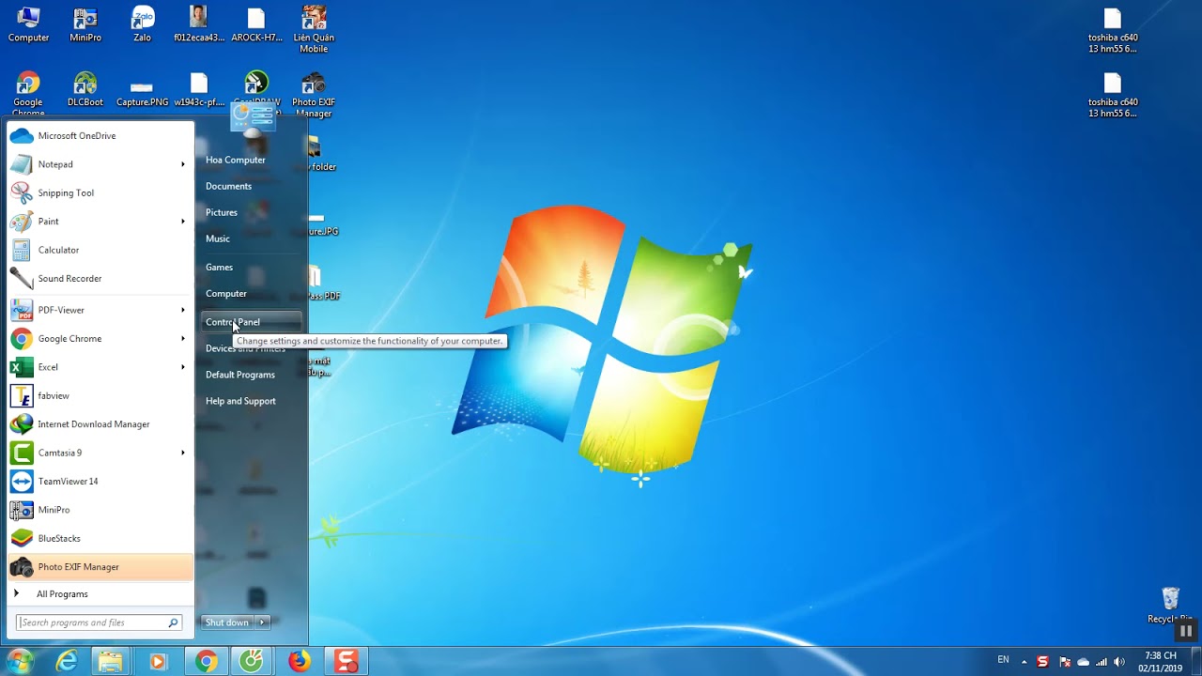
Task: Open the network signal tray icon
Action: coord(1102,662)
